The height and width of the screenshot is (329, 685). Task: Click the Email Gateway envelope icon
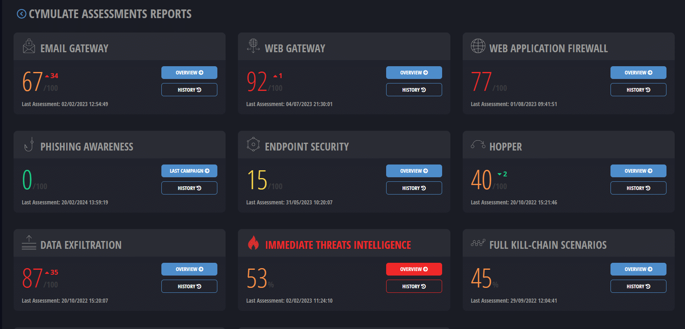pyautogui.click(x=29, y=46)
